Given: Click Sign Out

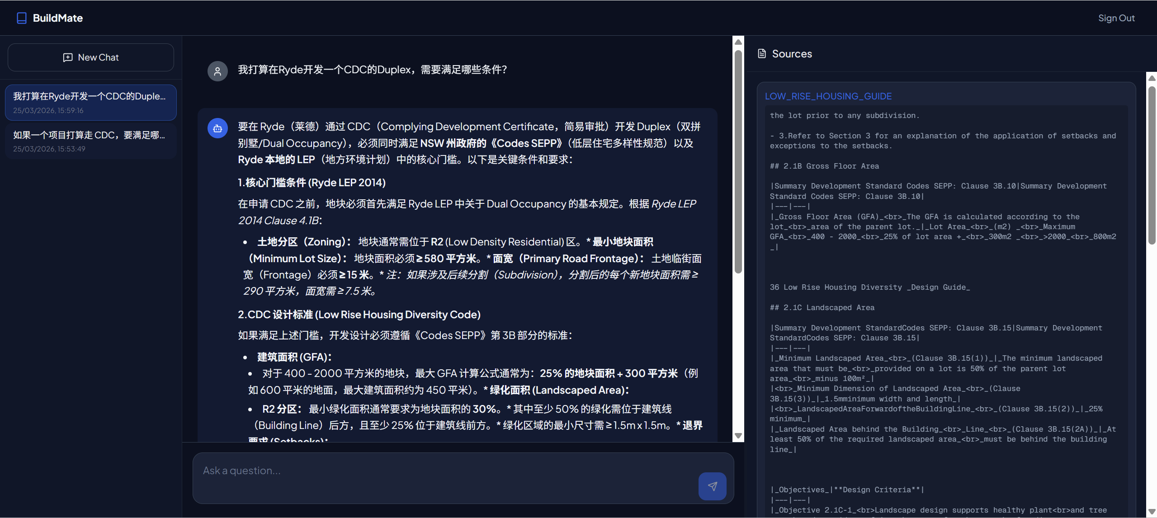Looking at the screenshot, I should pyautogui.click(x=1116, y=18).
